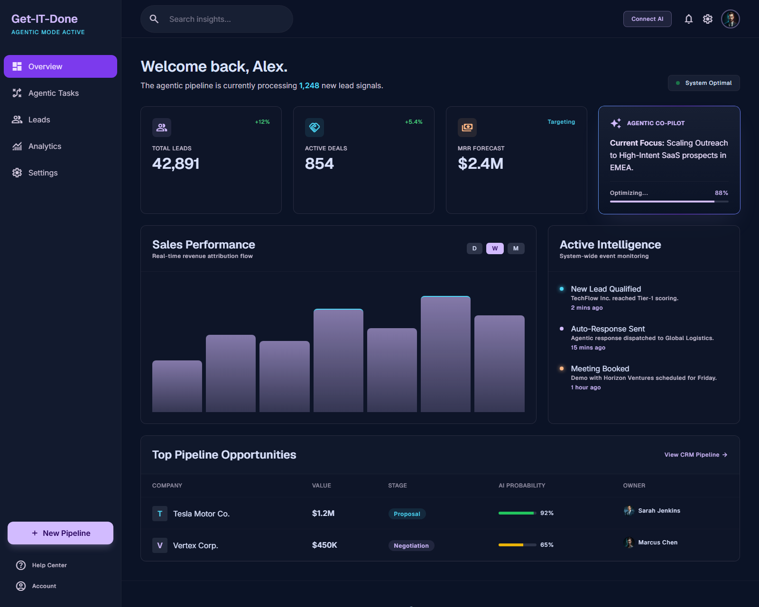
Task: Click the Help Center question icon
Action: pyautogui.click(x=21, y=565)
